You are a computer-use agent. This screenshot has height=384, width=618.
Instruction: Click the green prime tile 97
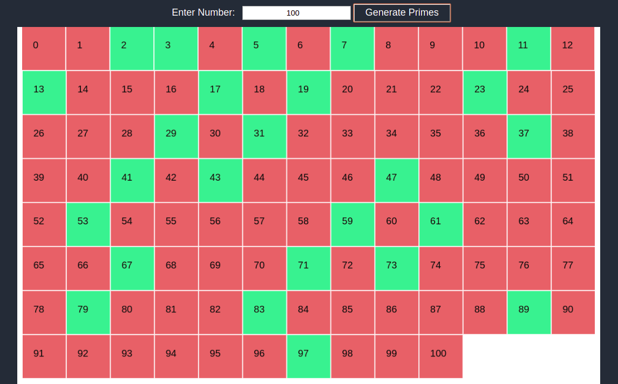tap(308, 356)
